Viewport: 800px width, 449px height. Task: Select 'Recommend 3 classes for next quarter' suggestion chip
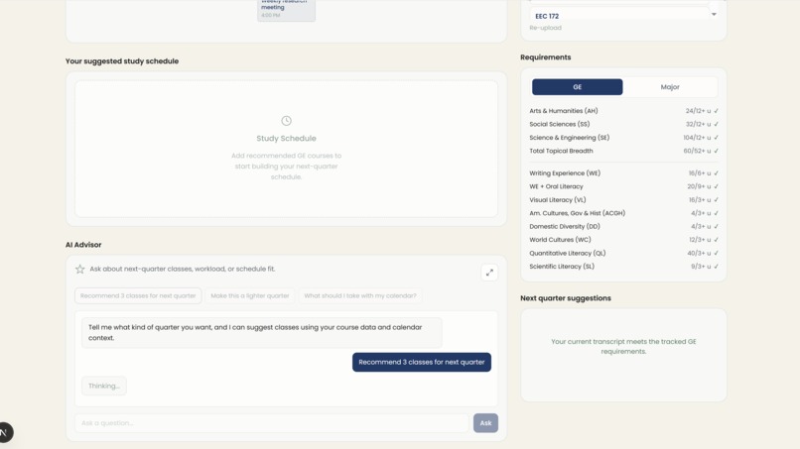138,296
